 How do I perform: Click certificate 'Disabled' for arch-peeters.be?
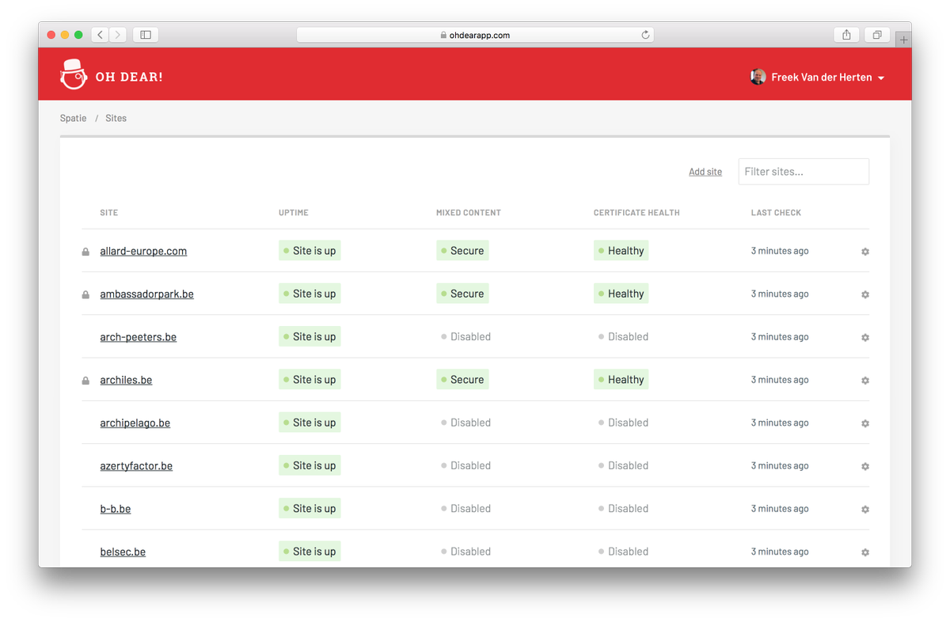click(623, 336)
